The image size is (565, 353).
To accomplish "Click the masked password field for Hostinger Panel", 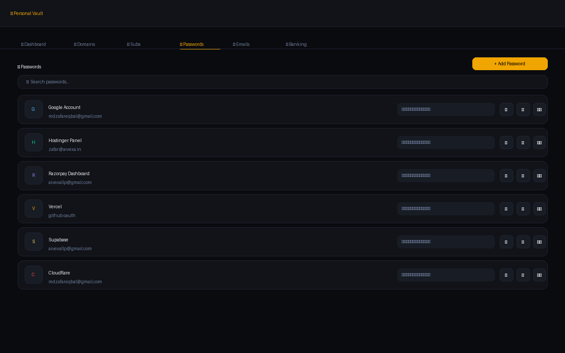I will [446, 143].
